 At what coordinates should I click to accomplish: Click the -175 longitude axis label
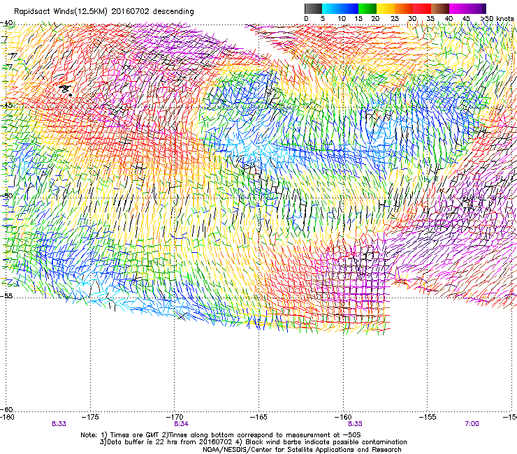coord(91,417)
